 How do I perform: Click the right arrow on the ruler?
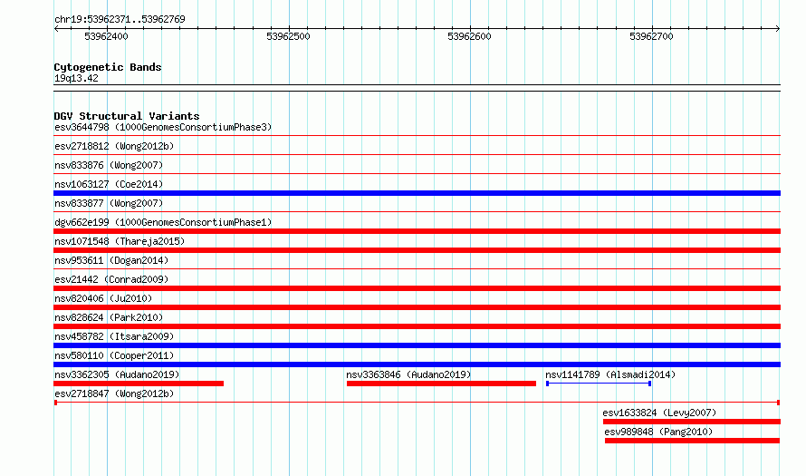[x=778, y=29]
